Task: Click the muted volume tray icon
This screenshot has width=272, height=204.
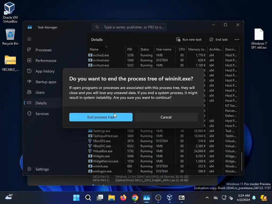Action: pyautogui.click(x=231, y=198)
